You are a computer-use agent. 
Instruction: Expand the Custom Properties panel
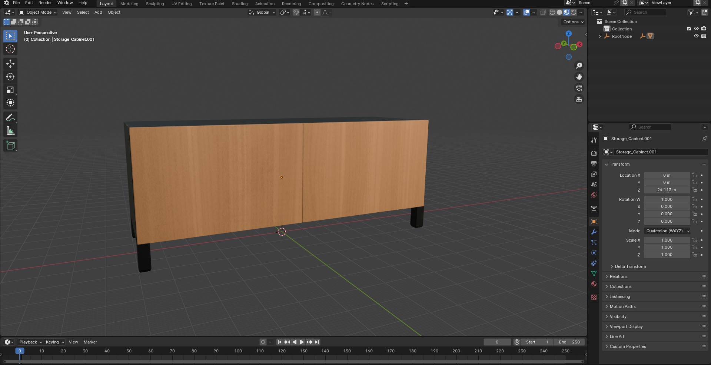[x=628, y=346]
